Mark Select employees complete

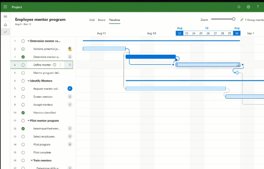(x=23, y=136)
